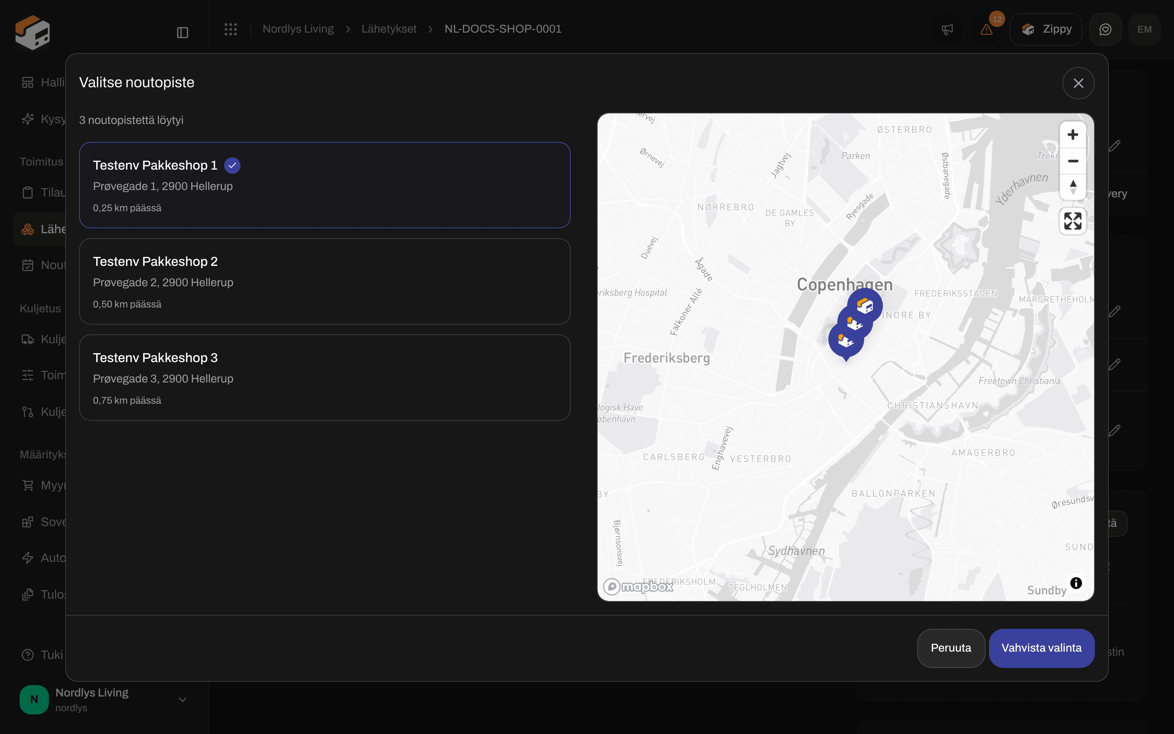
Task: Select Testenv Pakkeshop 3 pickup point
Action: (x=324, y=378)
